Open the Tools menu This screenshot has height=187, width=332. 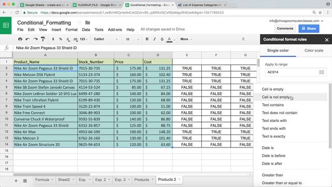tap(99, 30)
